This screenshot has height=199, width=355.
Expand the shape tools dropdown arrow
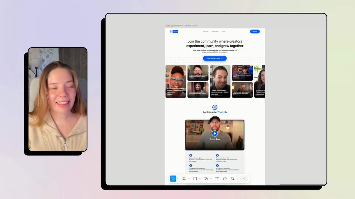(200, 179)
